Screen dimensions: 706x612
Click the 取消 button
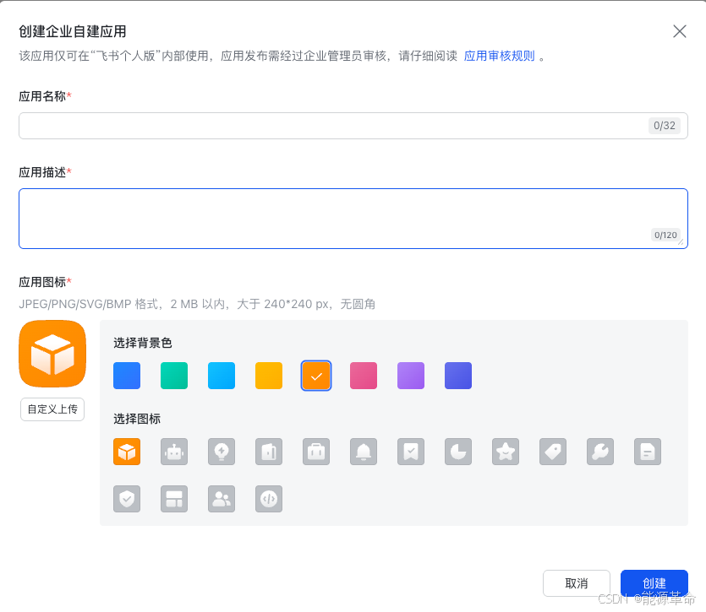tap(577, 583)
